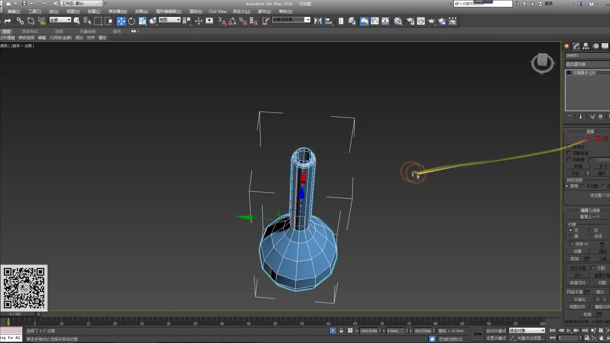The width and height of the screenshot is (610, 343).
Task: Save the scene with the floppy disk icon
Action: tap(24, 3)
